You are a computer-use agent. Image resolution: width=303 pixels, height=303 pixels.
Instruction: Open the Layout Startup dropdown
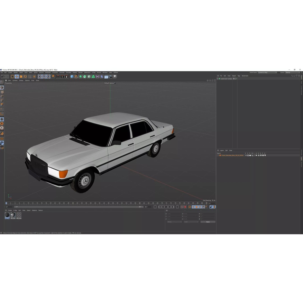292,72
